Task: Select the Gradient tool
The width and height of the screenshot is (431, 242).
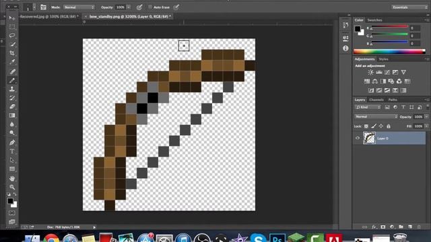Action: 12,116
